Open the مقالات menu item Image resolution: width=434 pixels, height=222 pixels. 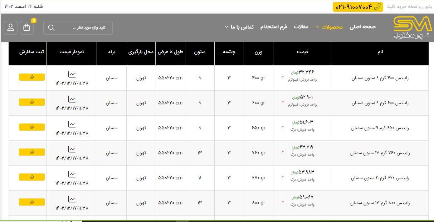point(301,27)
